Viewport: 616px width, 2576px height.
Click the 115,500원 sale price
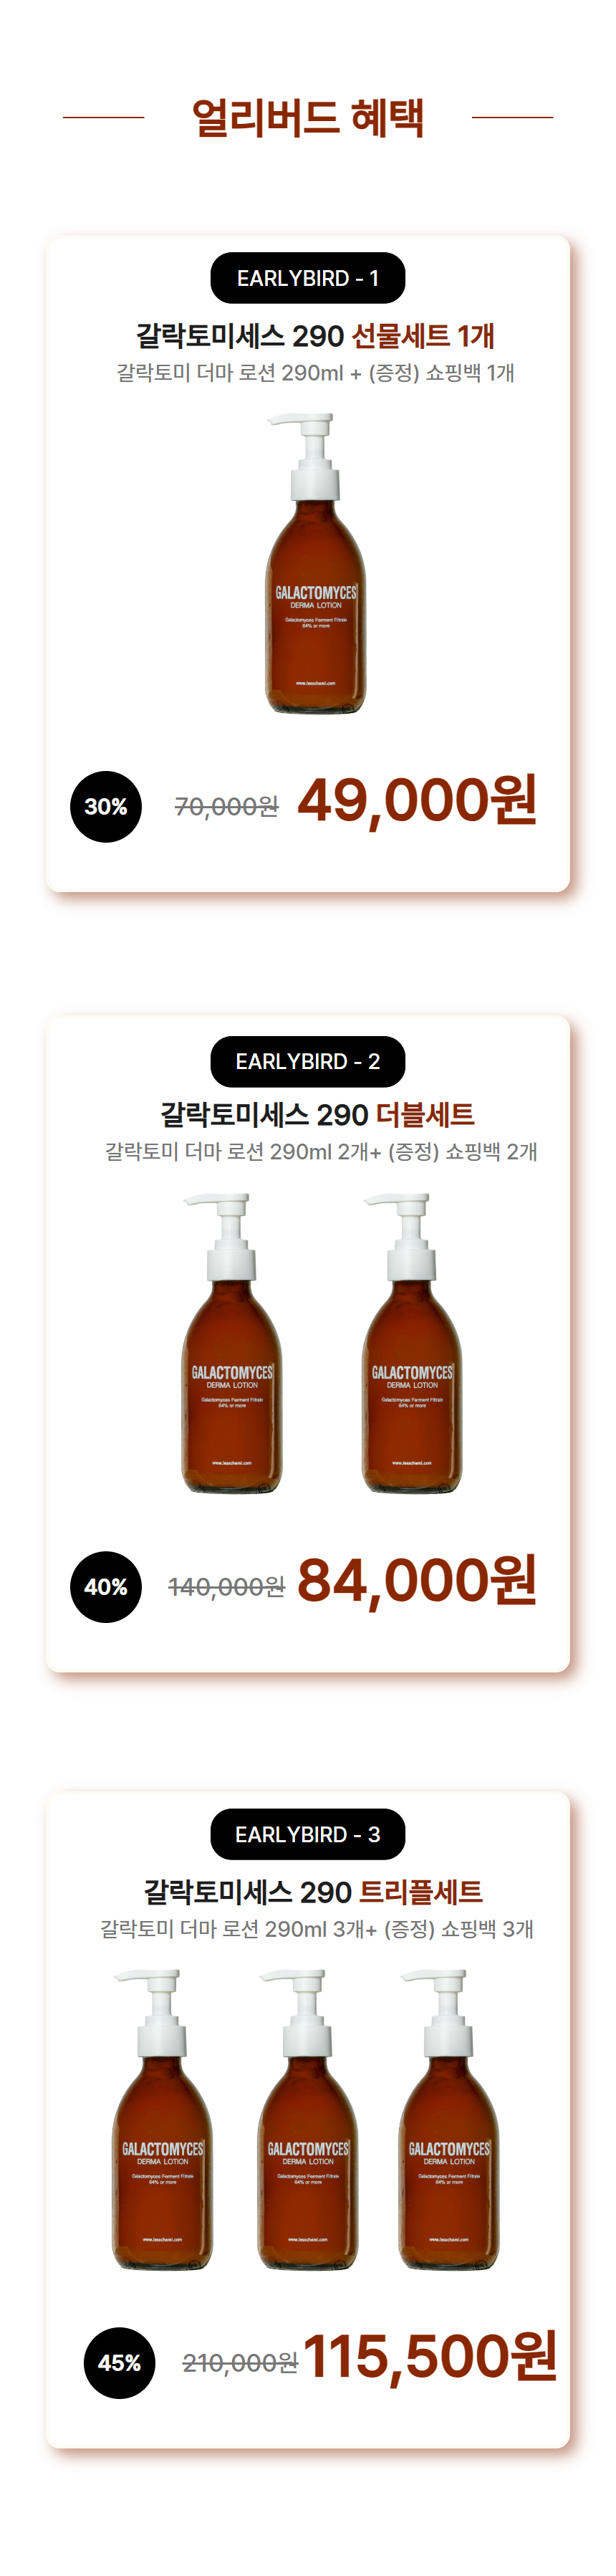(x=430, y=2357)
